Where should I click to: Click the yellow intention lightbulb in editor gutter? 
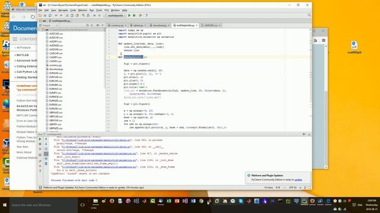click(x=121, y=54)
